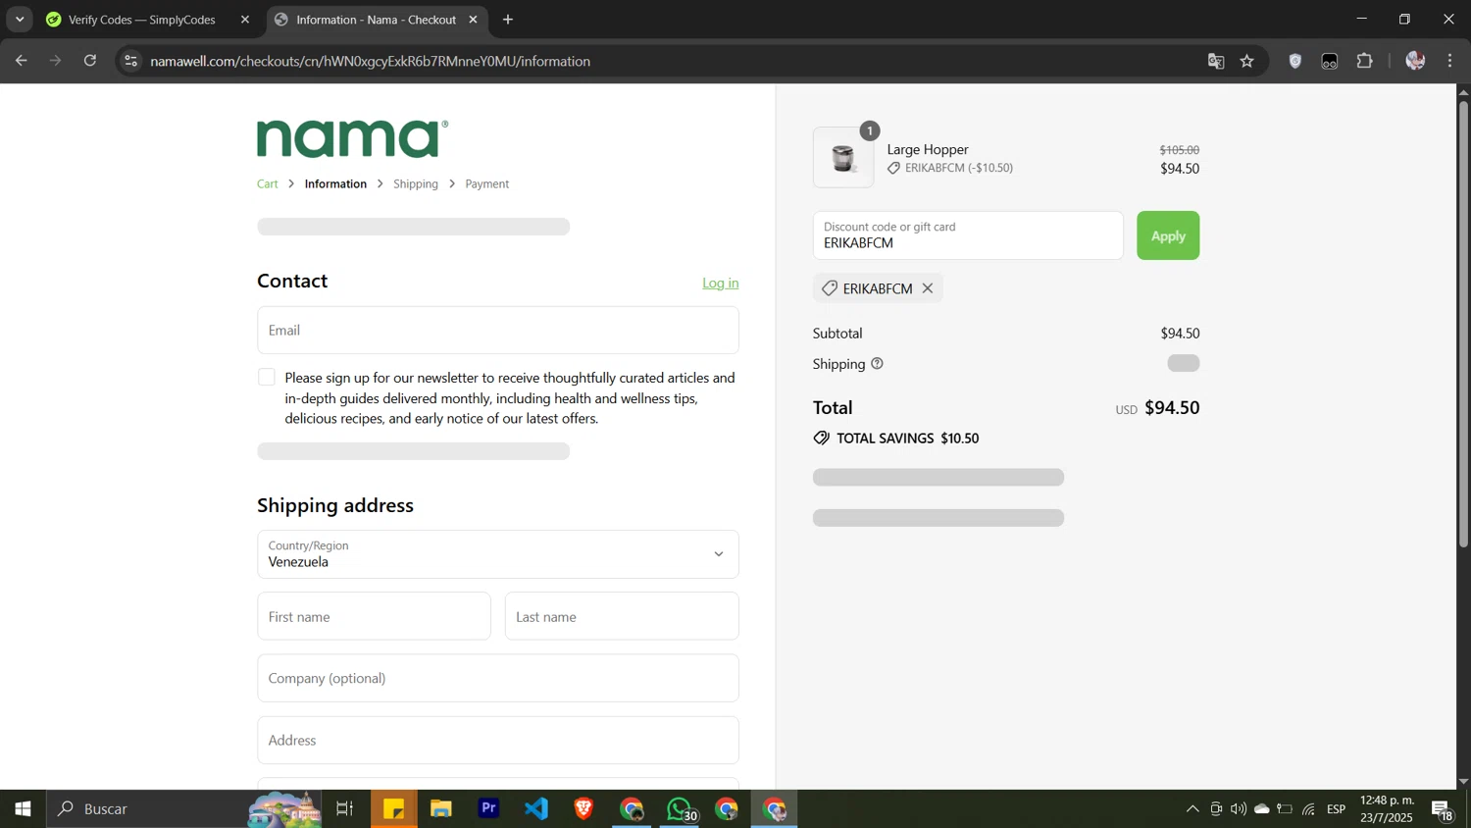Image resolution: width=1471 pixels, height=828 pixels.
Task: Open the tab search dropdown arrow
Action: (20, 20)
